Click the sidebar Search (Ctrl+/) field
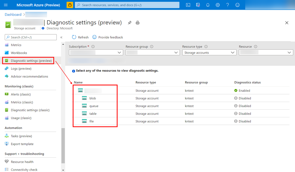Screen dimensions: 295x172 31,37
